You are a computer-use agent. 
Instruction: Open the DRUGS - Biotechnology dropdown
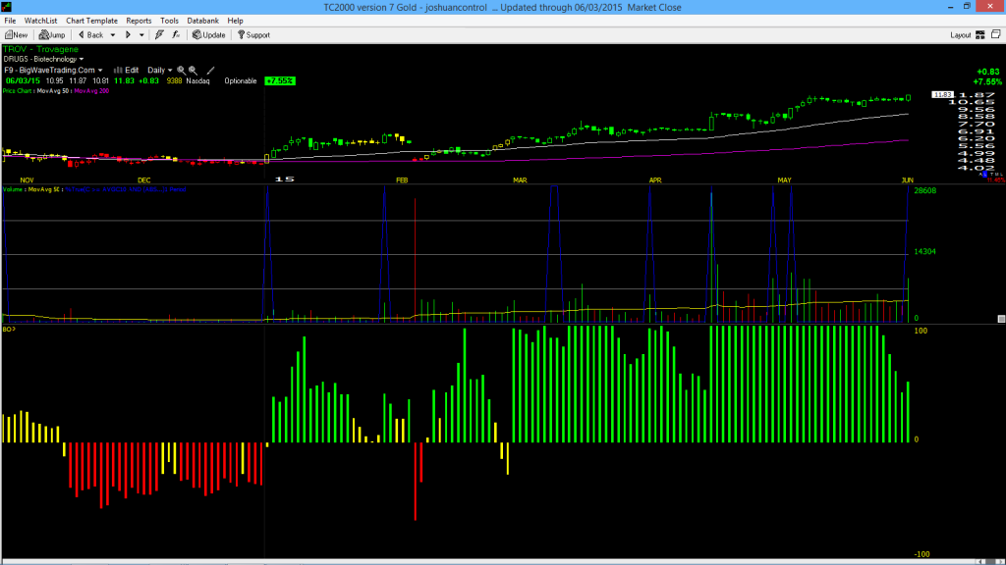tap(43, 59)
